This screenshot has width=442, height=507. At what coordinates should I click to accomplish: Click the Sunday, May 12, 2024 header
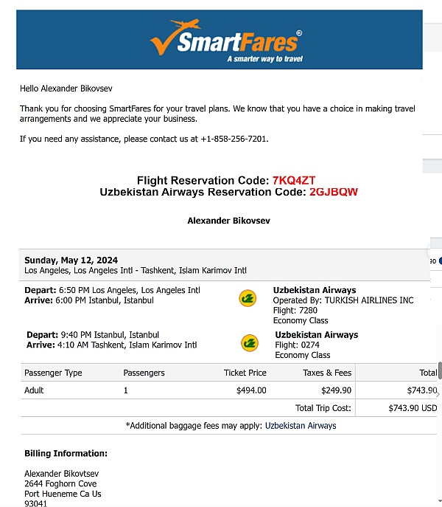[x=71, y=261]
